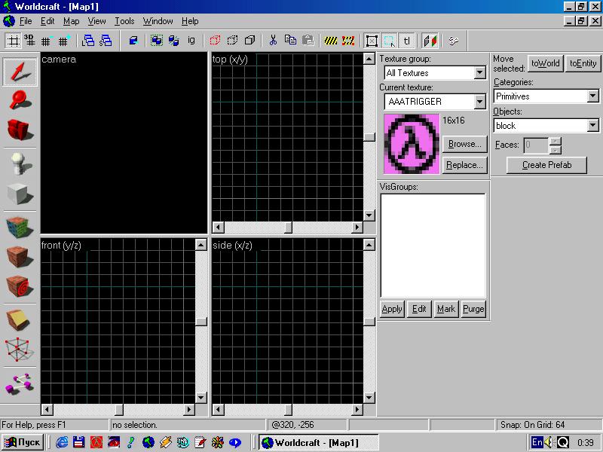The width and height of the screenshot is (603, 452).
Task: Toggle texture alignment faces button
Action: tap(430, 41)
